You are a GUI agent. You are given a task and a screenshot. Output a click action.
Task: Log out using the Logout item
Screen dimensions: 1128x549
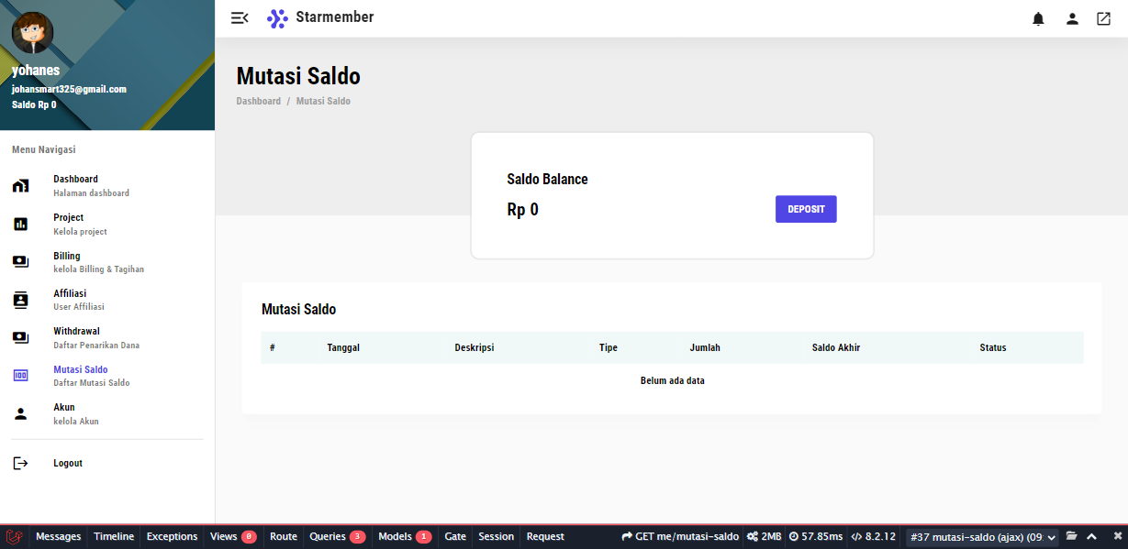click(67, 464)
